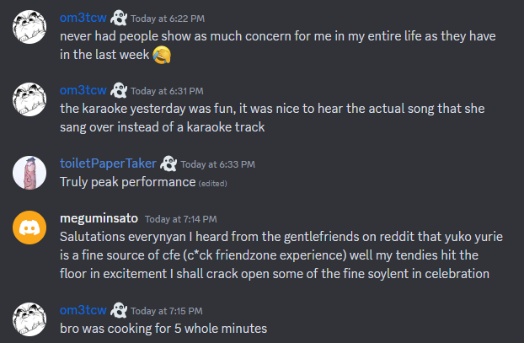Click meguminsato's orange Discord default avatar
The image size is (524, 343).
(29, 228)
